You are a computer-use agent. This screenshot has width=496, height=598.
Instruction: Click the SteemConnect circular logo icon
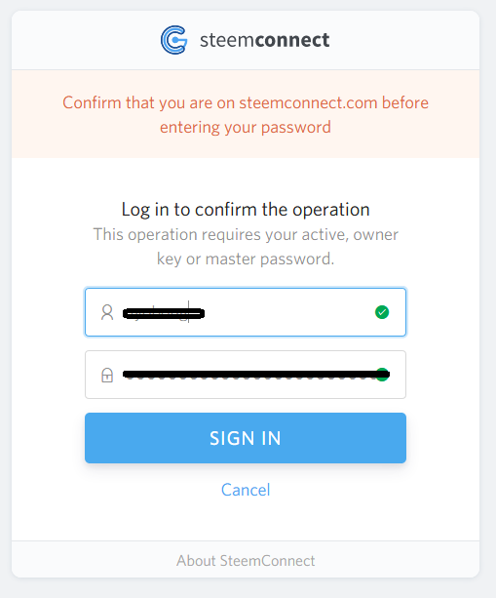point(174,40)
